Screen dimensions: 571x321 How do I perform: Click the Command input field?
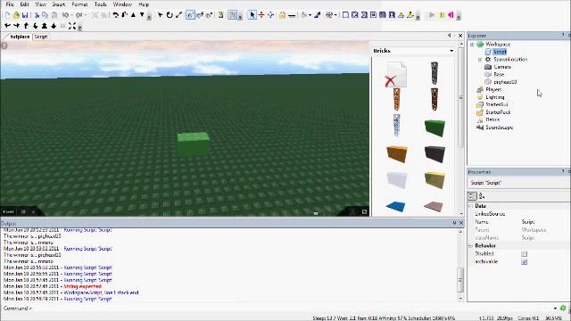[x=292, y=309]
